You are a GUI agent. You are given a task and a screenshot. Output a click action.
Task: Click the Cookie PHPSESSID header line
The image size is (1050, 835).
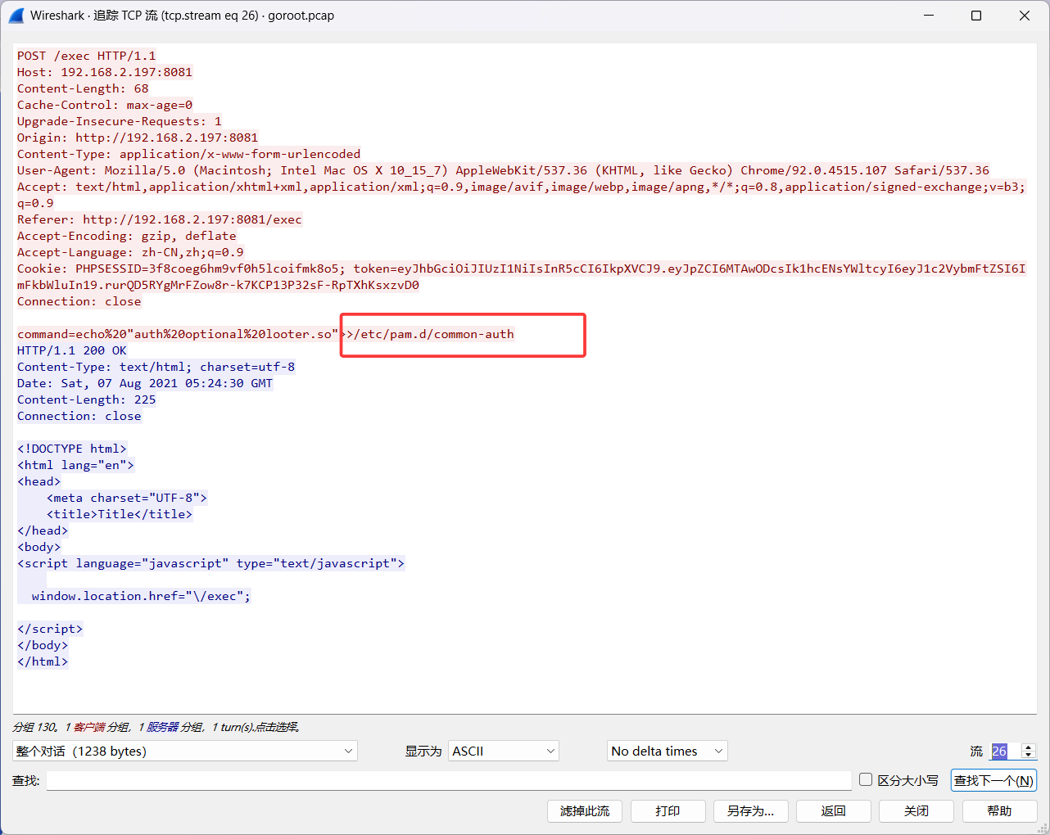point(521,277)
